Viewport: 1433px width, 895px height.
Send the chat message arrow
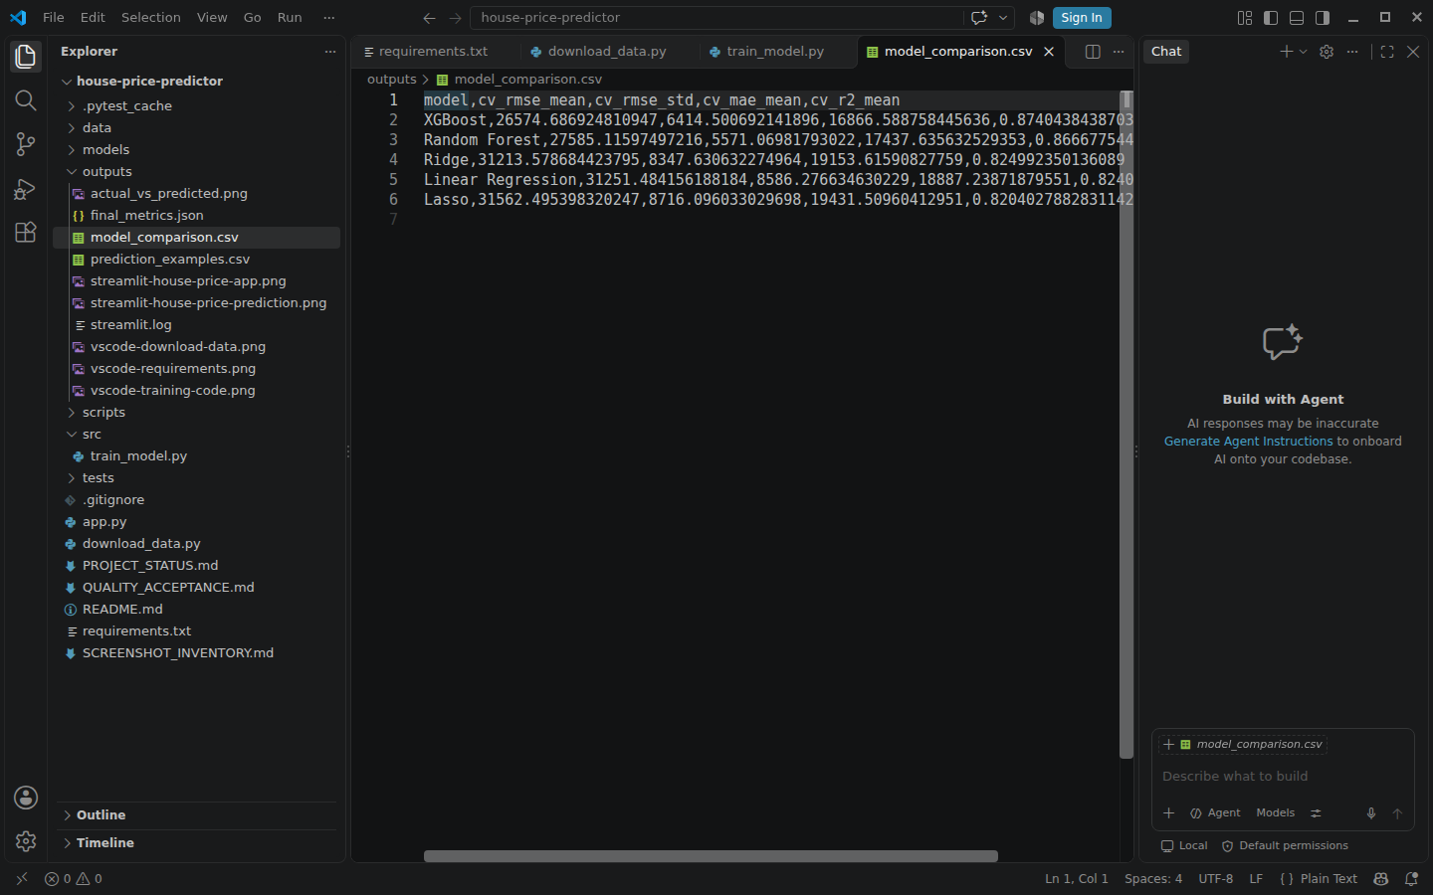pos(1397,813)
